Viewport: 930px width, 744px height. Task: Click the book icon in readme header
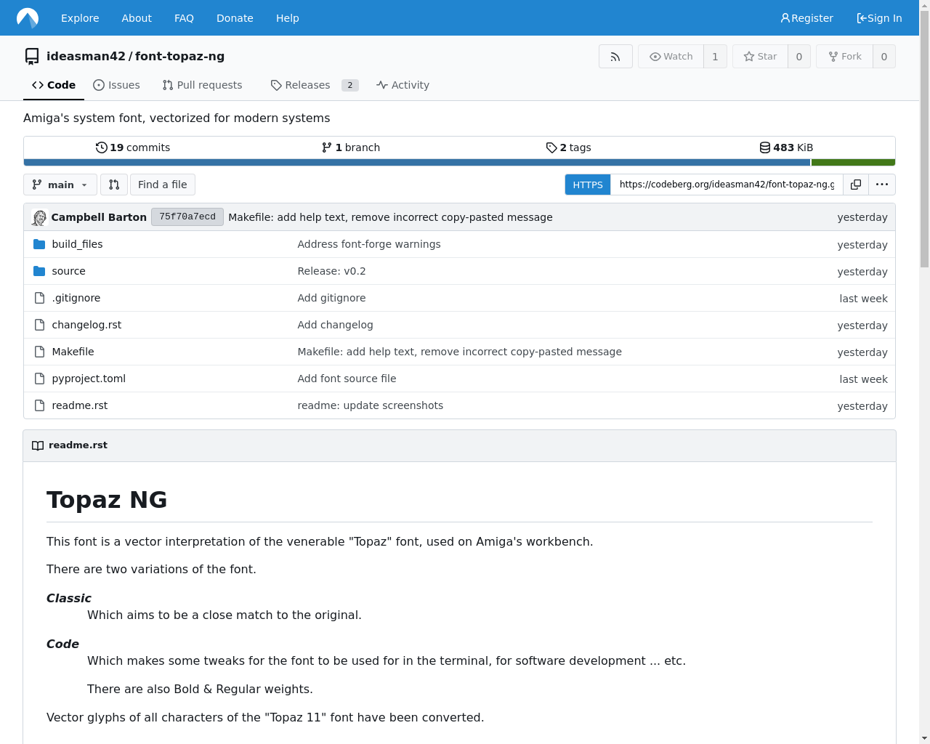38,445
